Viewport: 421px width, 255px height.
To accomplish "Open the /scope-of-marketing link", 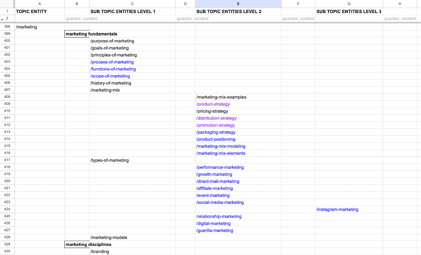I will tap(110, 76).
